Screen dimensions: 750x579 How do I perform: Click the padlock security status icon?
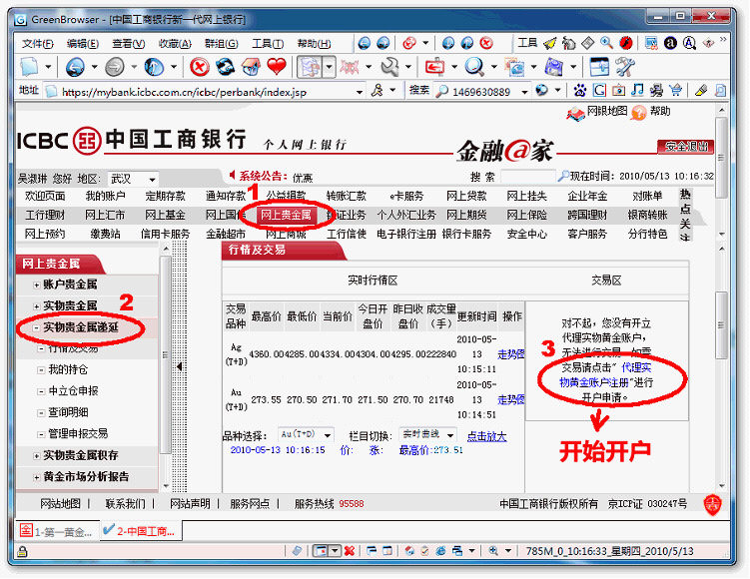[22, 552]
